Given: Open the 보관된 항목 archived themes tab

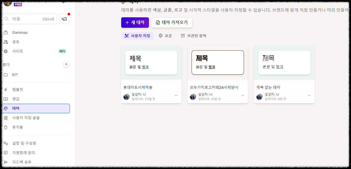Looking at the screenshot, I should [x=194, y=35].
